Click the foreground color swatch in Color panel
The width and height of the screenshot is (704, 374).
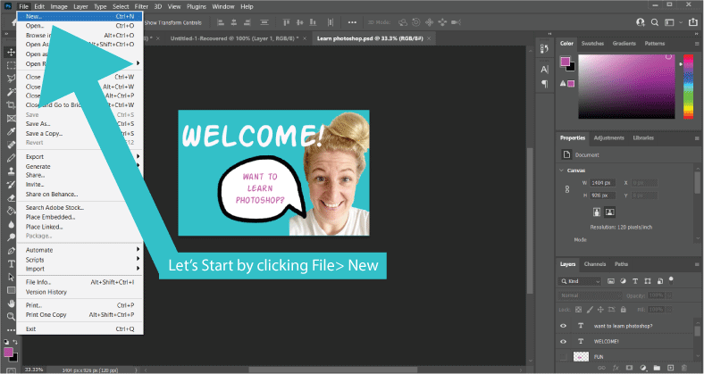point(565,62)
